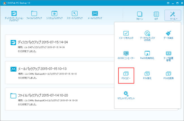Open iSCSIイニシエーター tool
The height and width of the screenshot is (121, 184).
pos(126,55)
